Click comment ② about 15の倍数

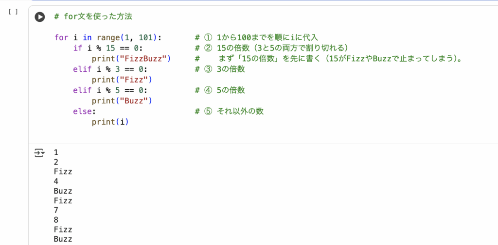point(272,48)
